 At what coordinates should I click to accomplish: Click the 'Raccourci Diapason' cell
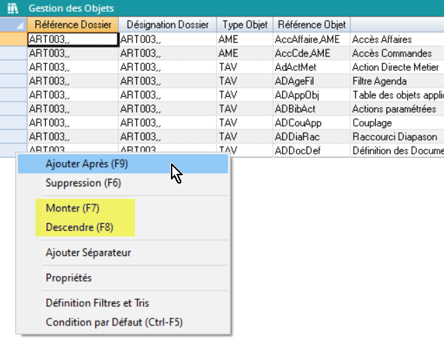click(396, 137)
